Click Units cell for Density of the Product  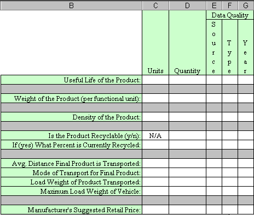(x=155, y=117)
